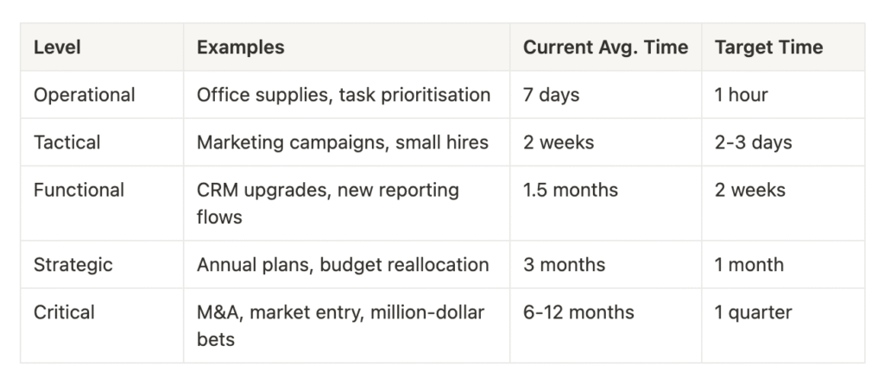This screenshot has height=384, width=884.
Task: Click the CRM upgrades, new reporting flows cell
Action: click(x=347, y=203)
